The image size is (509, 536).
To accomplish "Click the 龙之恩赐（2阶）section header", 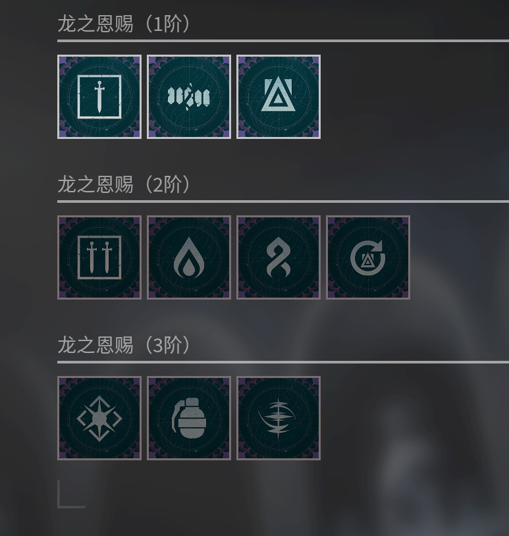I will (123, 184).
